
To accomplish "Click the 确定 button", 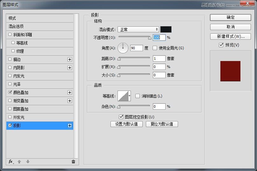I will (x=231, y=17).
